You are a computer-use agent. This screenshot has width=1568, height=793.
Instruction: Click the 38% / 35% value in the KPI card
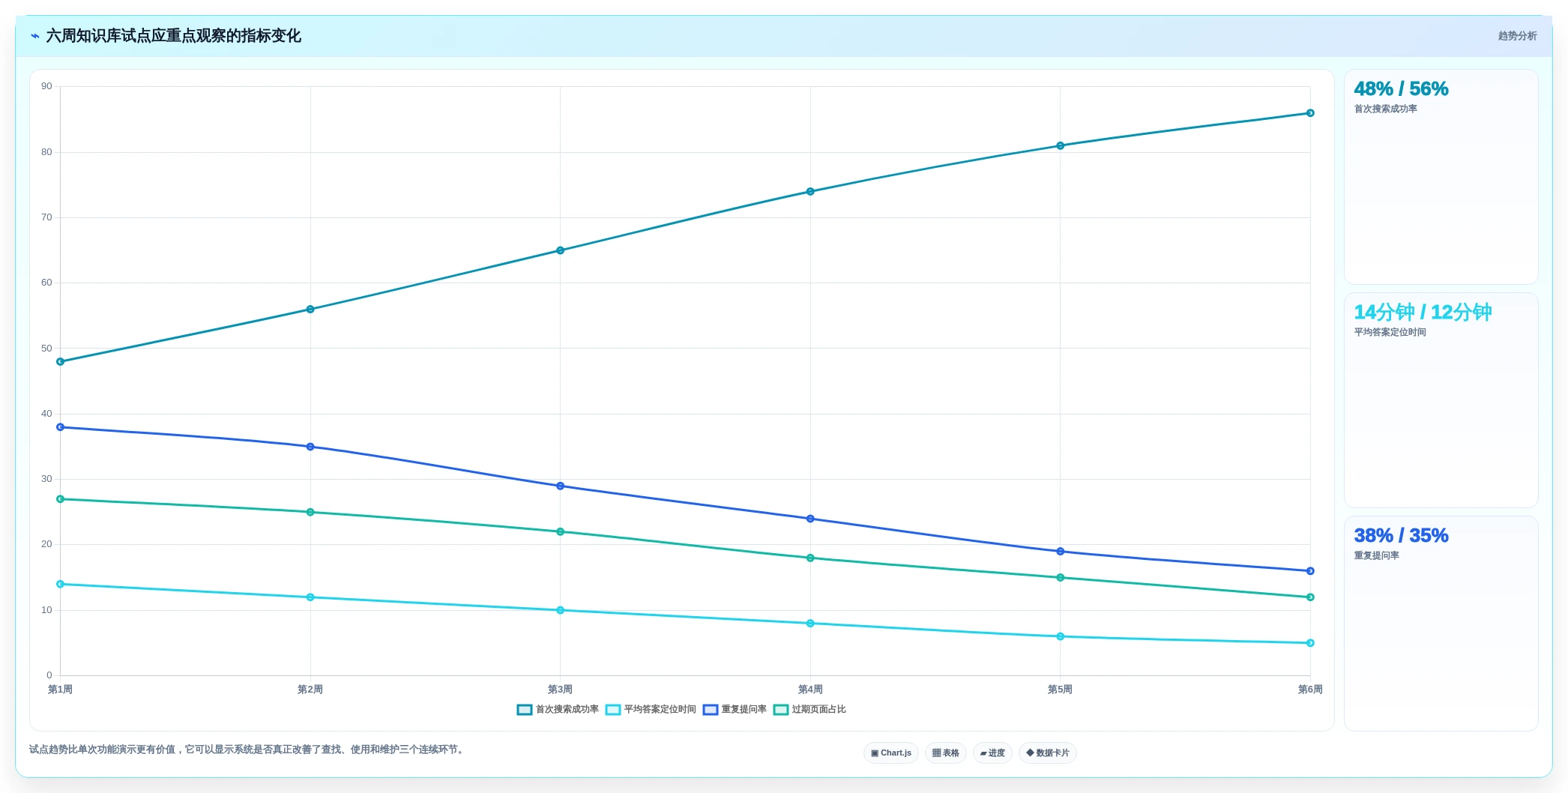click(x=1401, y=536)
